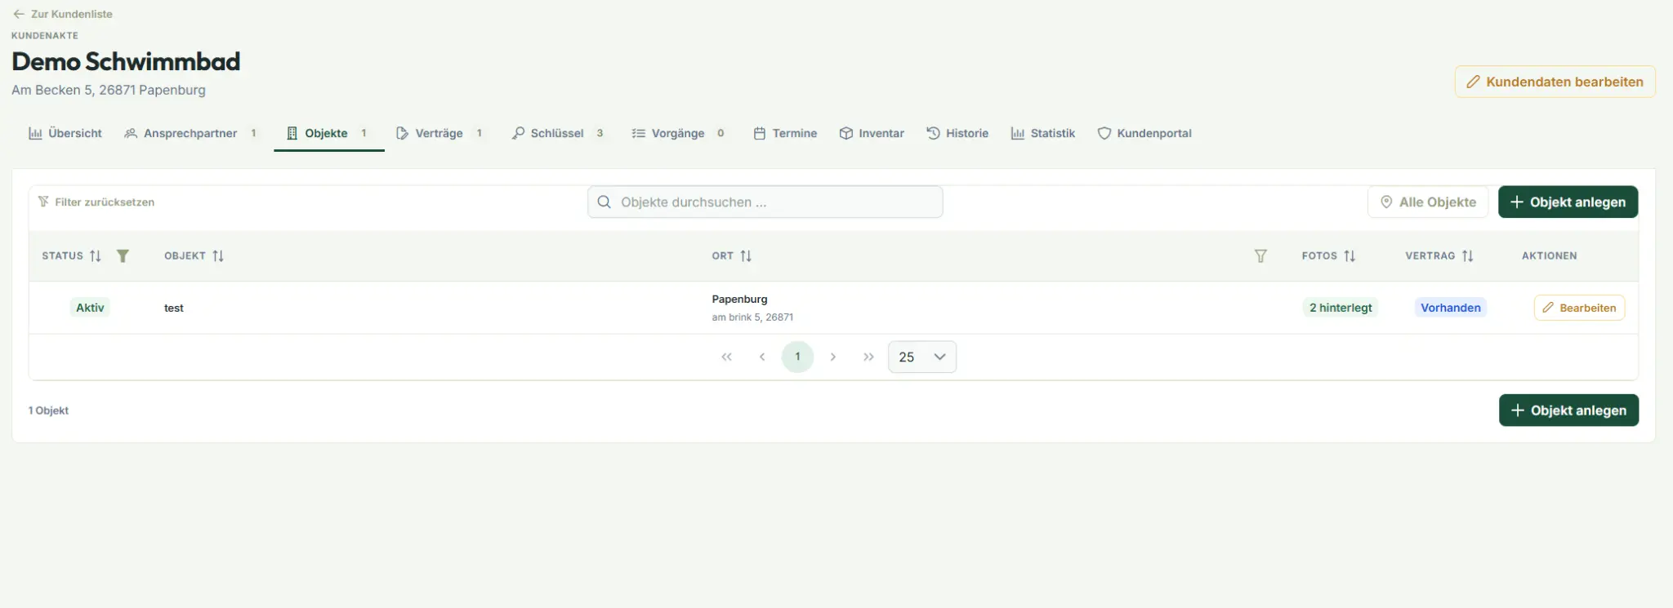Open the Ort column filter funnel

pos(1260,256)
